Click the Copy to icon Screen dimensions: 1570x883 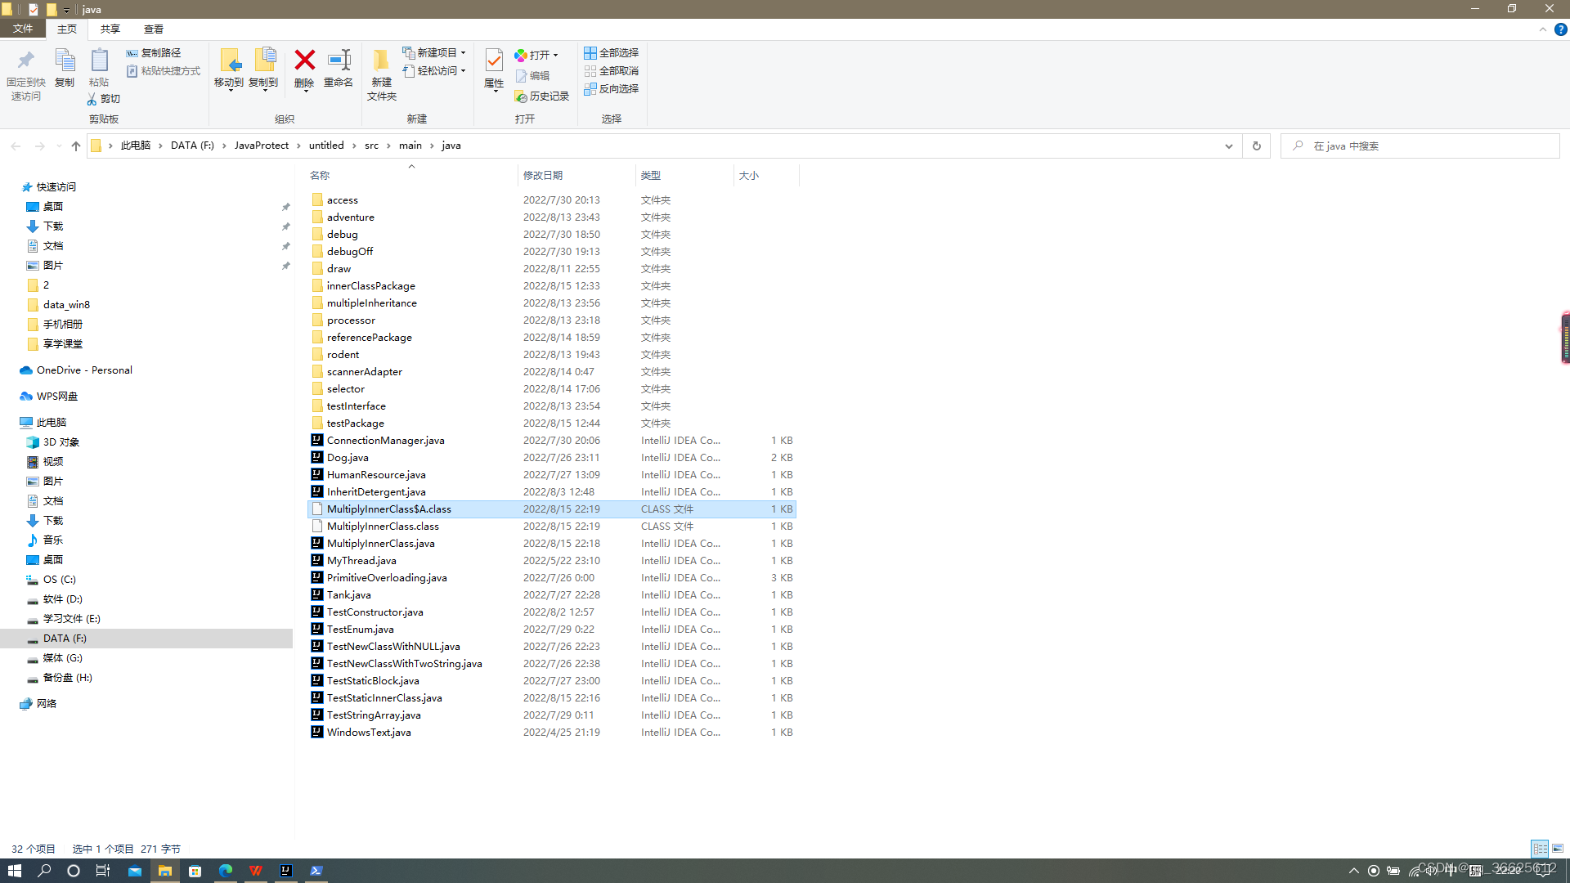[x=264, y=61]
